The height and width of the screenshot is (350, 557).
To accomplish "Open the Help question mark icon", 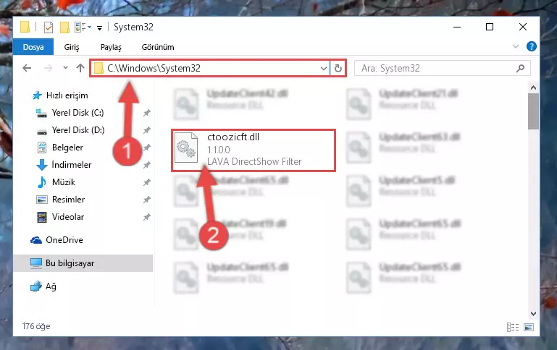I will point(532,46).
